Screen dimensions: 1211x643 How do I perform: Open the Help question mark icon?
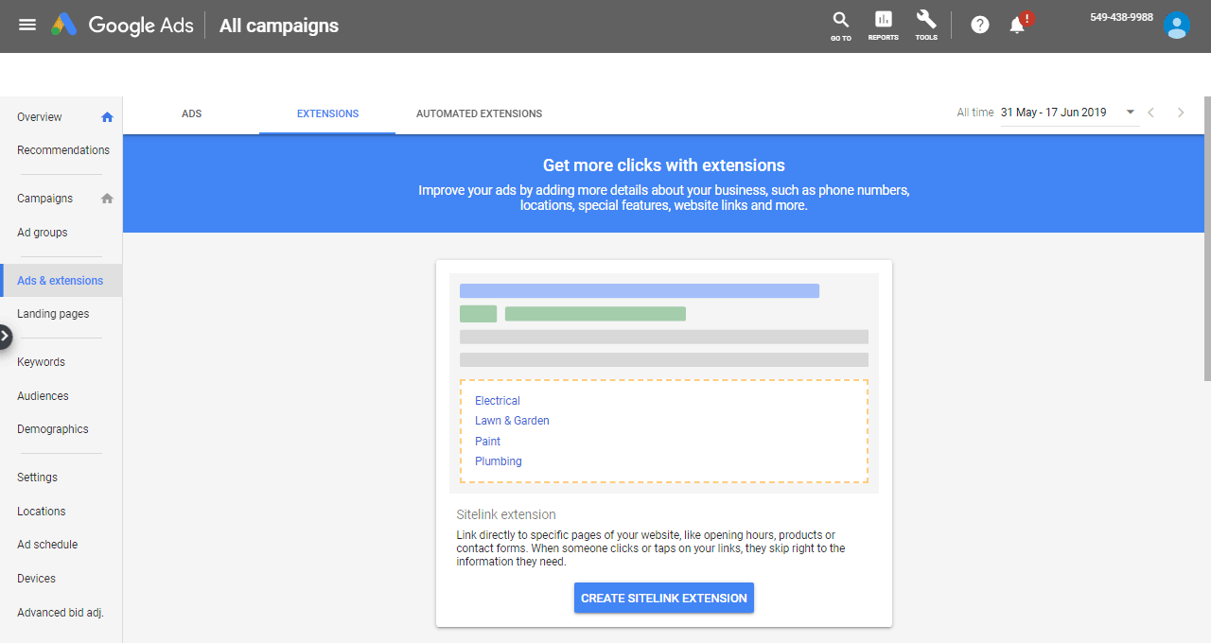pyautogui.click(x=980, y=26)
